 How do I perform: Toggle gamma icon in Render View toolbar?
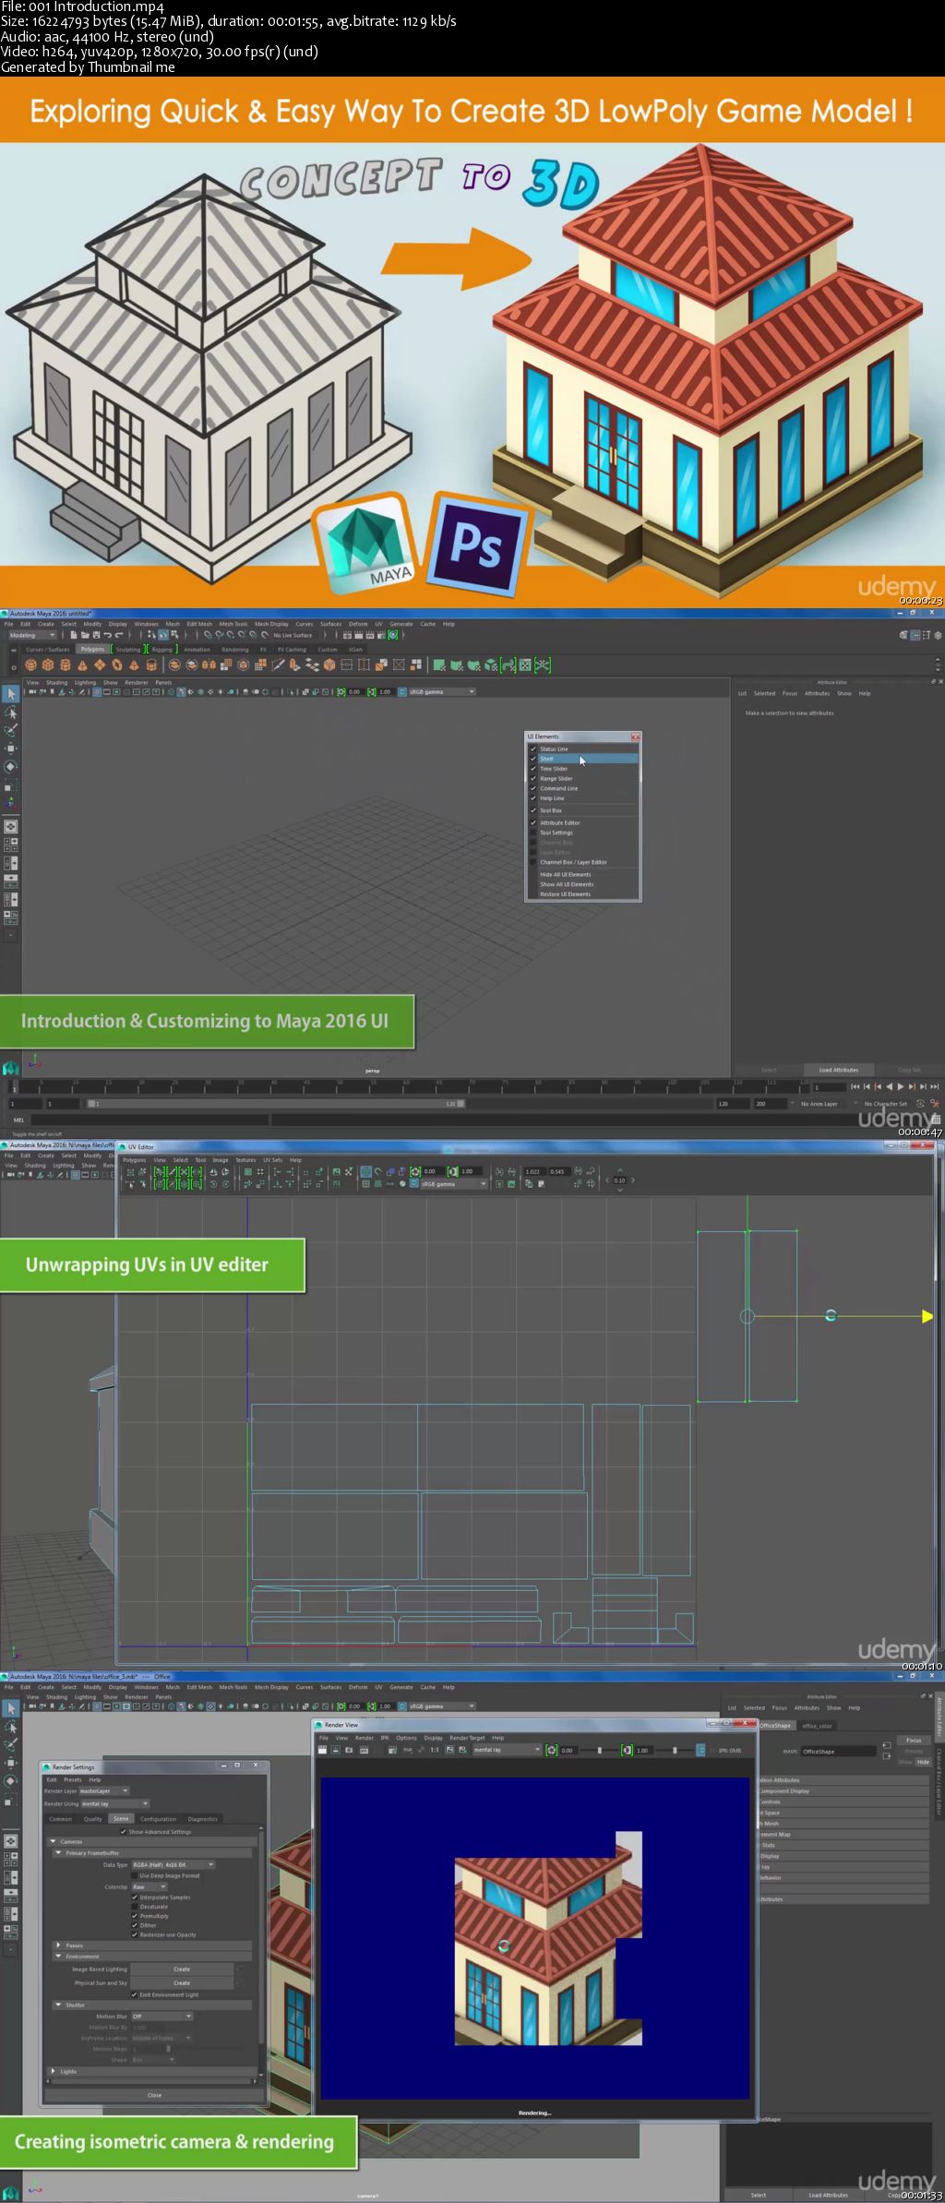tap(628, 1750)
